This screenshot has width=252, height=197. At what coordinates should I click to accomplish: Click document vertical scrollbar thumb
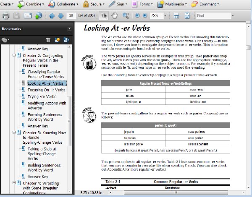248,48
